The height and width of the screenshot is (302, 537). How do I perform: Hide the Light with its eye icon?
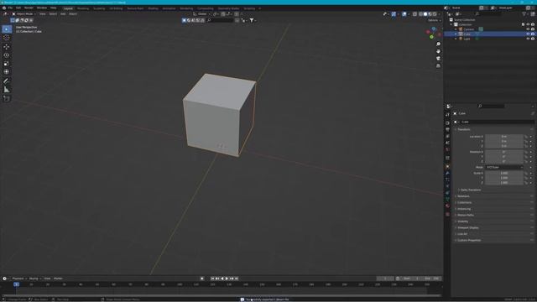(x=528, y=39)
